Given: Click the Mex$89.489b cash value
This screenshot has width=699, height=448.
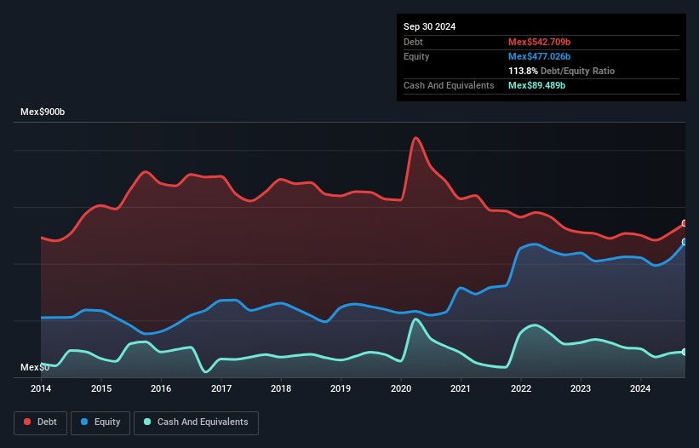Looking at the screenshot, I should (x=536, y=85).
